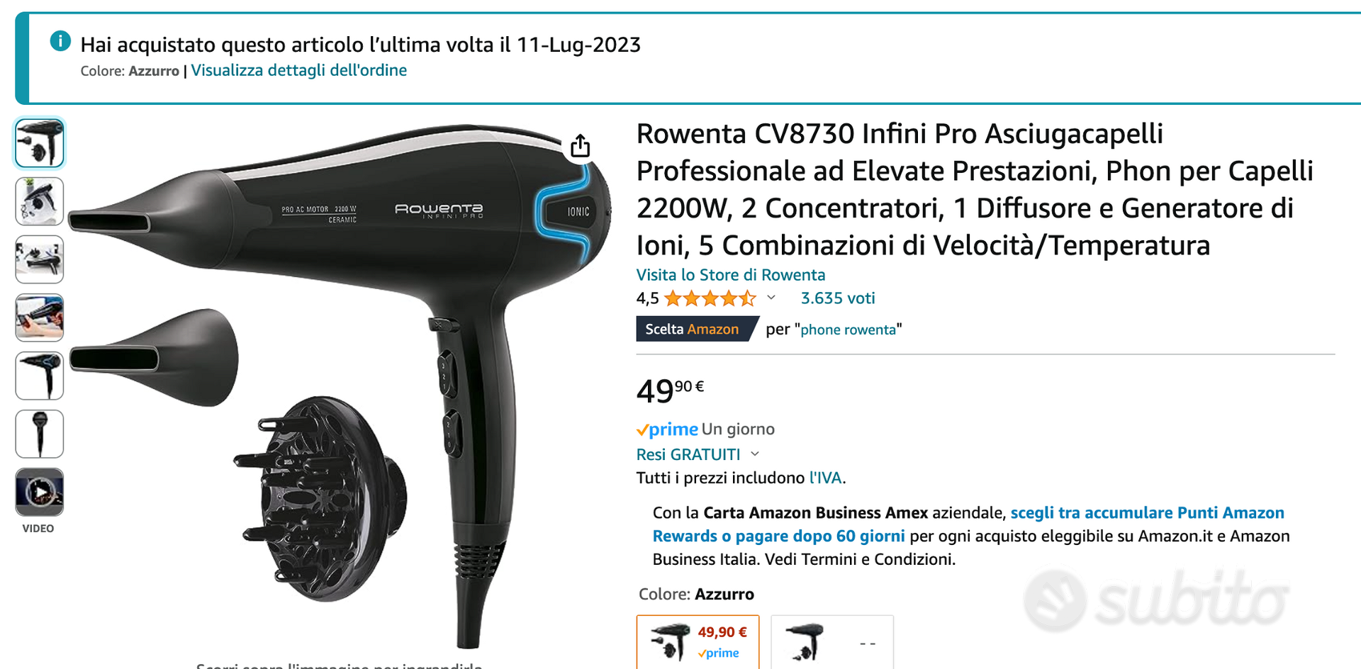The height and width of the screenshot is (669, 1361).
Task: Expand the star rating dropdown chevron
Action: (771, 298)
